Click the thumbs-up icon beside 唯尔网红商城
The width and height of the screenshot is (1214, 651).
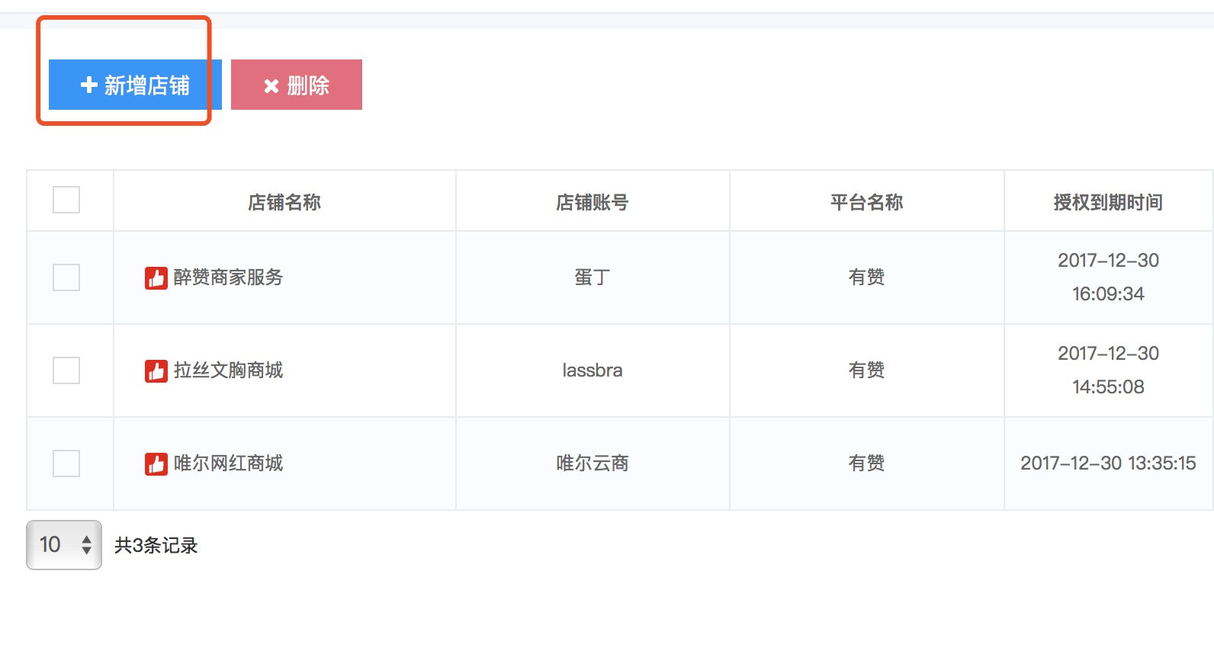(x=156, y=463)
